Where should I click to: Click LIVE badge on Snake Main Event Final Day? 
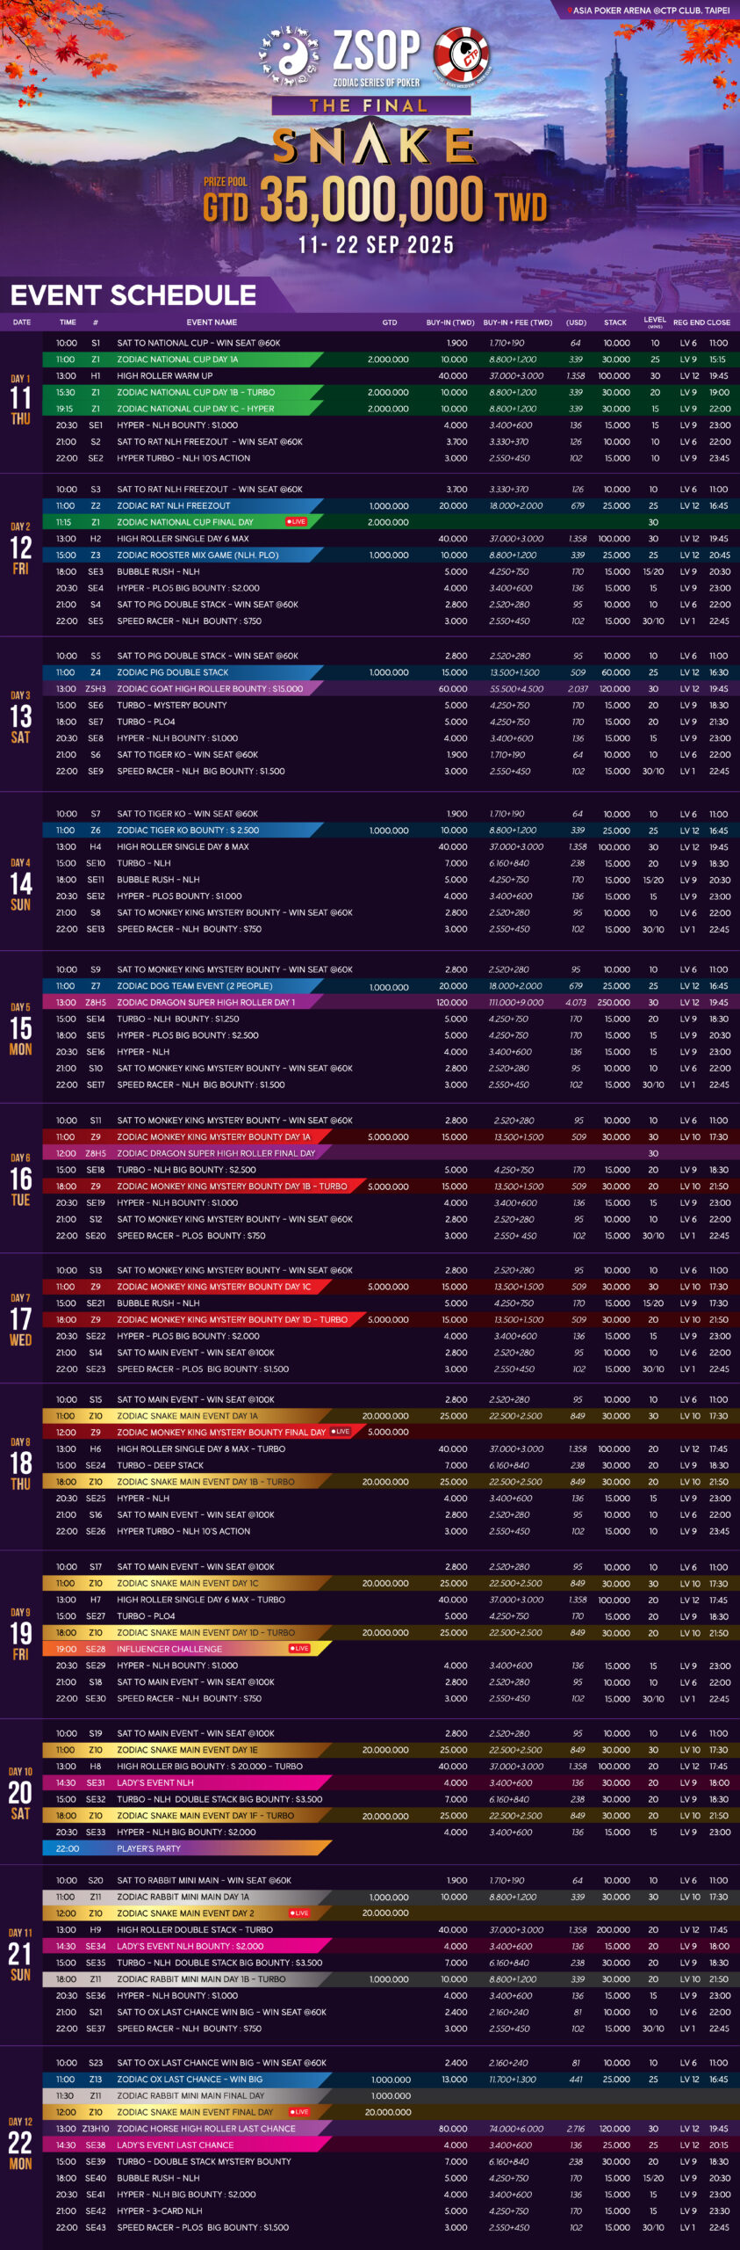298,2112
